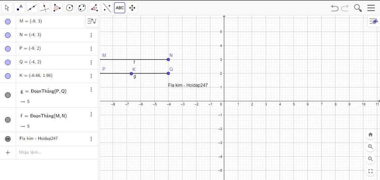Viewport: 380px width, 180px height.
Task: Select the Line through two points tool
Action: point(32,8)
